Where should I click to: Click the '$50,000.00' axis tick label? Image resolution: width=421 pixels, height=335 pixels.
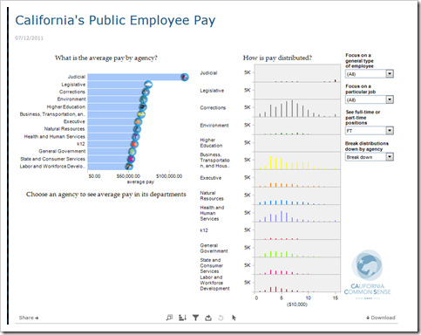tap(128, 176)
